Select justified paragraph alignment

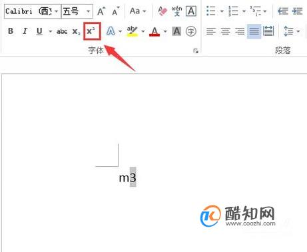tap(254, 31)
